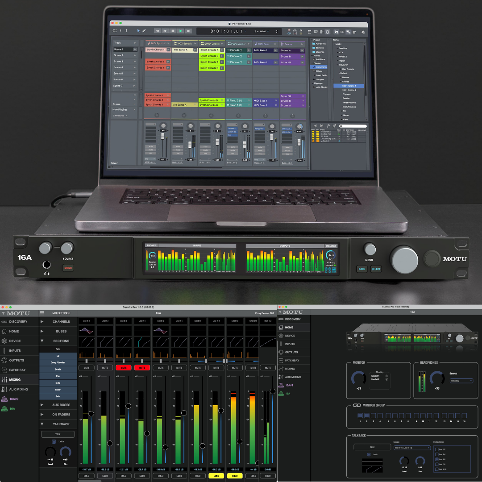Mute the Line In 1 channel

[x=87, y=368]
